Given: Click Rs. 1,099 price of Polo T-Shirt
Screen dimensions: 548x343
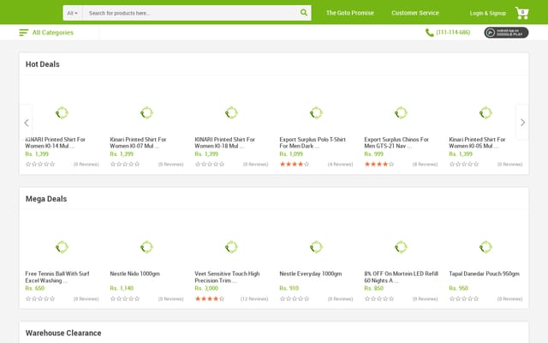Looking at the screenshot, I should click(x=291, y=154).
